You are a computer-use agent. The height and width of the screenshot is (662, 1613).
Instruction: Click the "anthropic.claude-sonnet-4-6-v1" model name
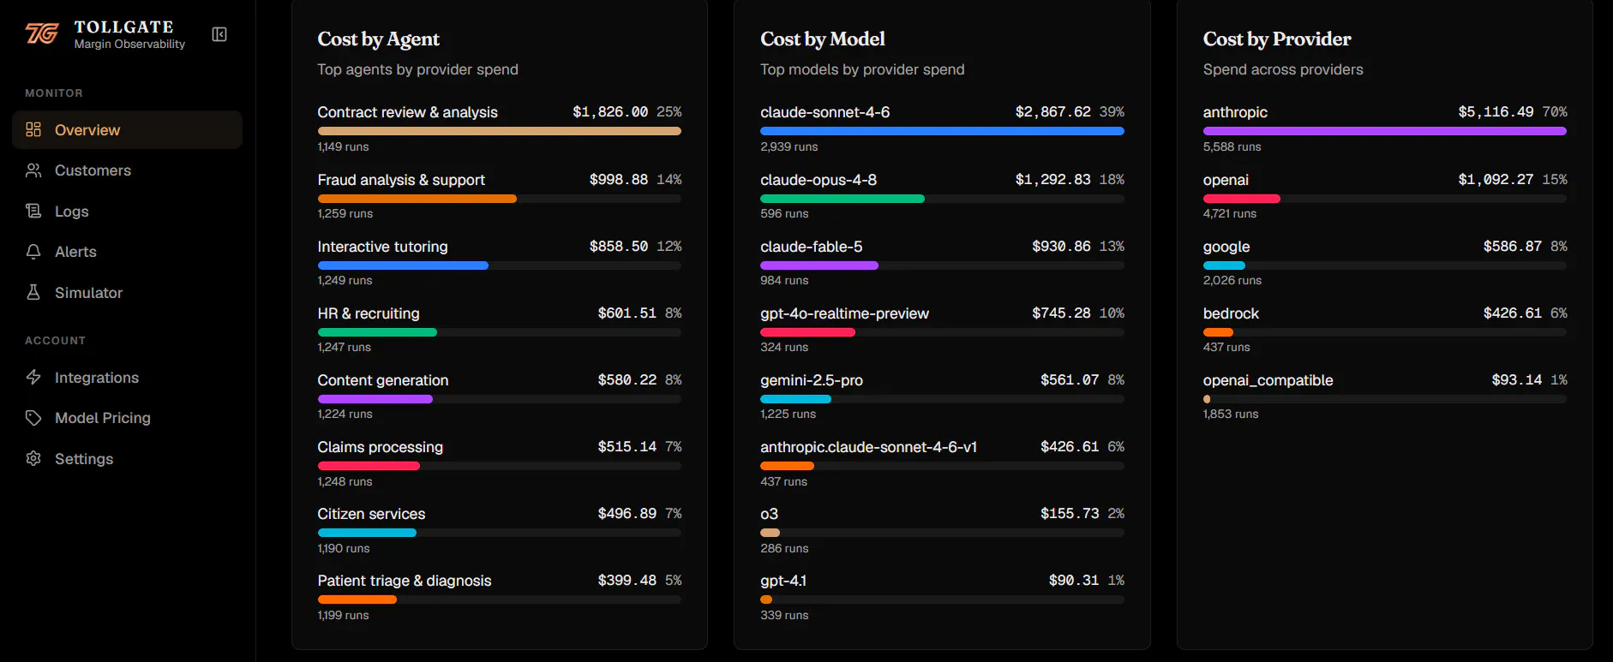869,447
